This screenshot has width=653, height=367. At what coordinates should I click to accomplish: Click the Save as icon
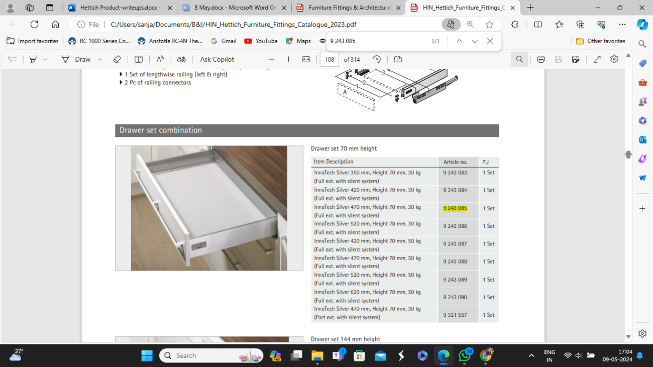(576, 59)
